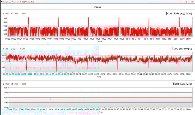Maximize the Generic Log Viewer window

[186, 2]
